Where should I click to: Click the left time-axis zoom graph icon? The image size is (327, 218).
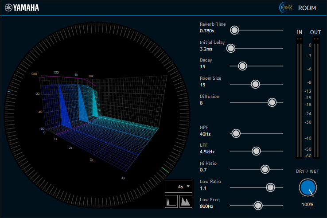pyautogui.click(x=171, y=201)
